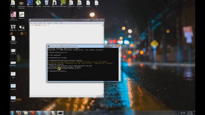This screenshot has height=115, width=205.
Task: Click the volume icon in system tray
Action: (x=184, y=113)
